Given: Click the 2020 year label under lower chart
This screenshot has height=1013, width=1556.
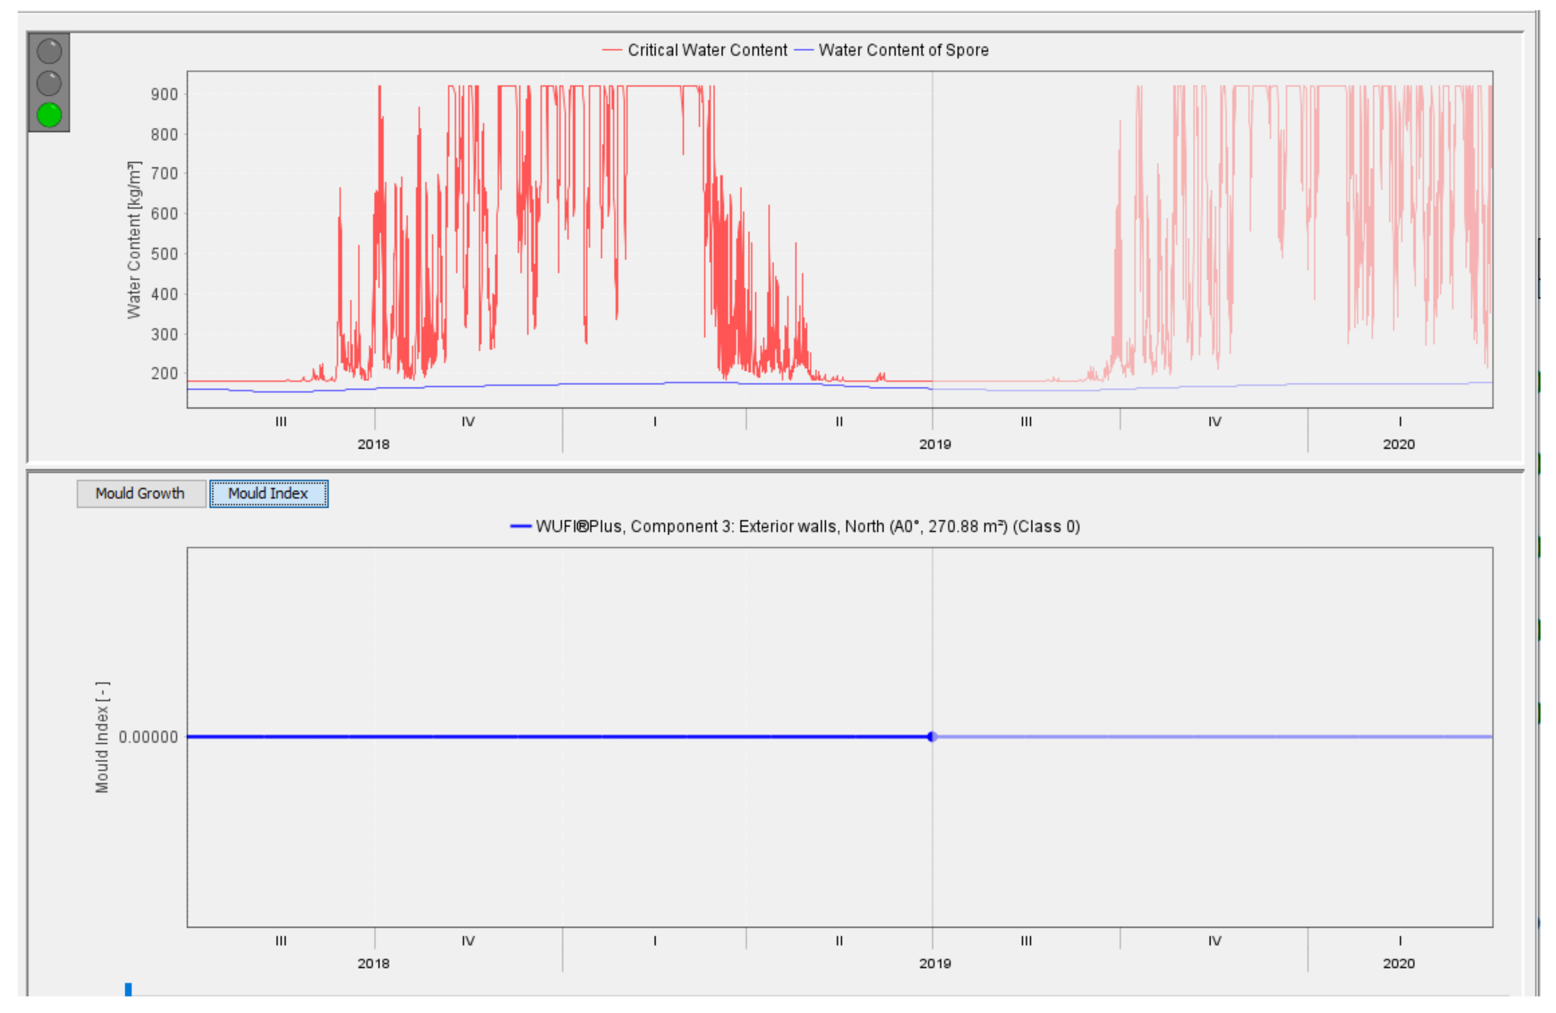Looking at the screenshot, I should click(1399, 964).
